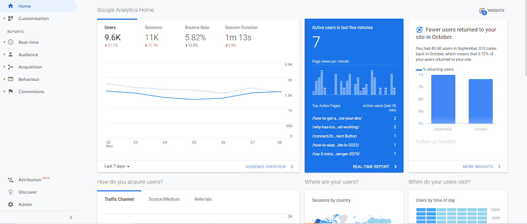Expand the Acquisition reports arrow
The width and height of the screenshot is (527, 224).
pyautogui.click(x=4, y=67)
